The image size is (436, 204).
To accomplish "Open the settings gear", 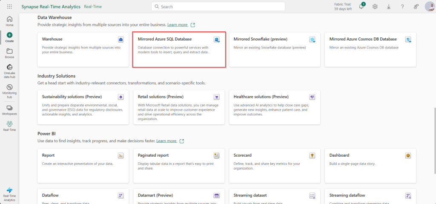I will click(375, 6).
